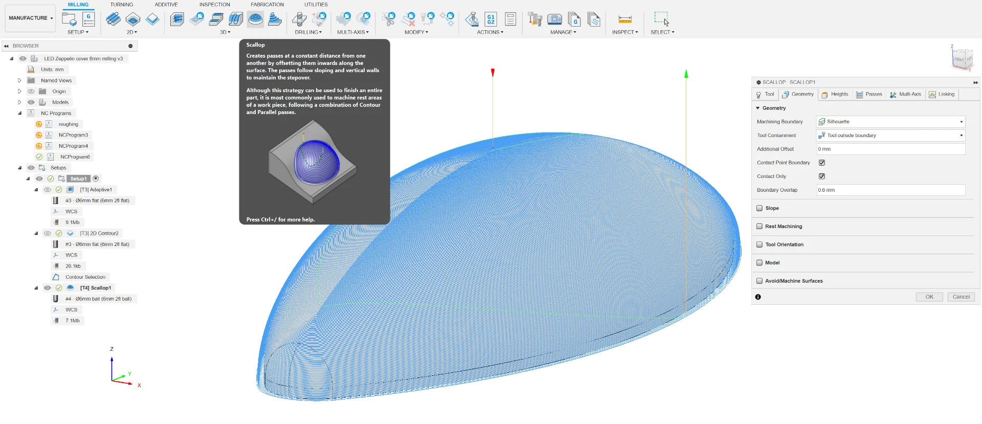Click the Drill operation icon
982x424 pixels.
[x=299, y=19]
